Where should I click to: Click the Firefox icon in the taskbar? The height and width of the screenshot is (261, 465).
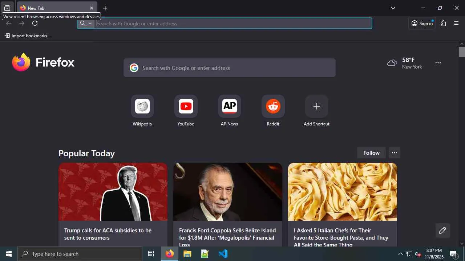(170, 254)
